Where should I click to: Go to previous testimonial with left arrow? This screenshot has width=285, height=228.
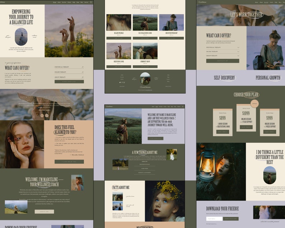(42, 116)
